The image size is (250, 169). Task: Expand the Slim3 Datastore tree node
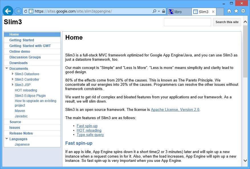click(x=13, y=74)
